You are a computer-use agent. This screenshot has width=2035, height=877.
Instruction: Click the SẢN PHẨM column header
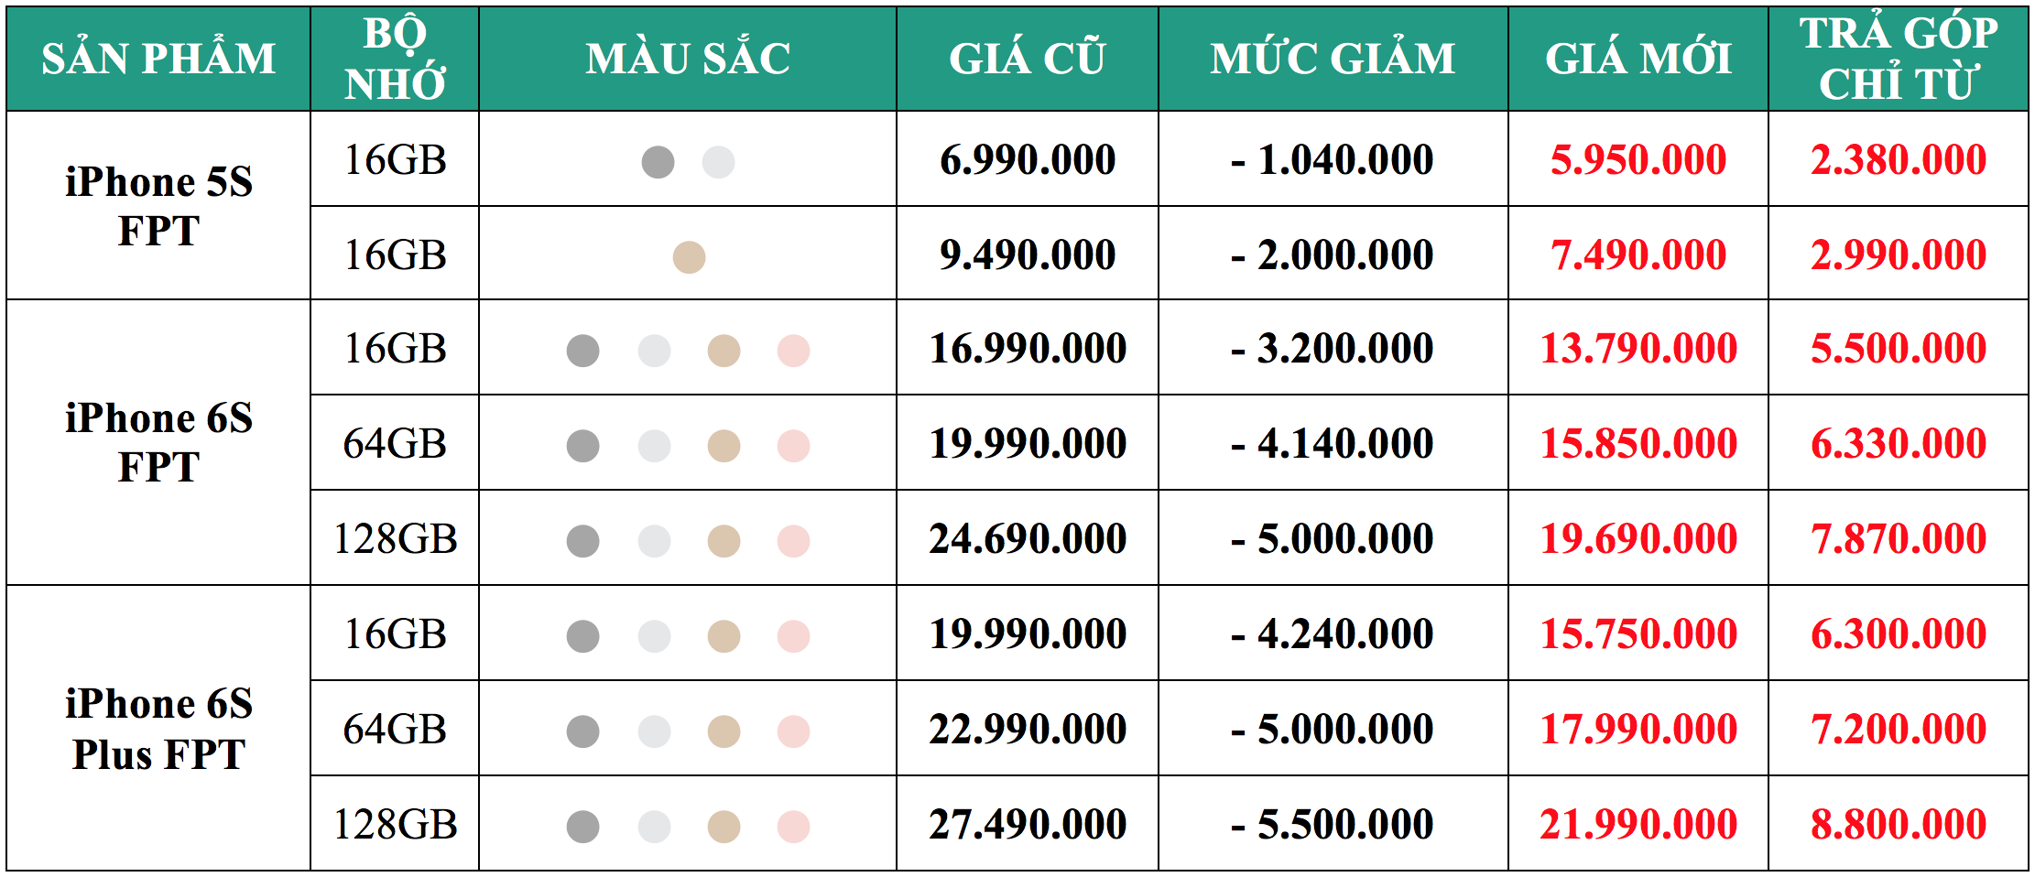pos(158,59)
